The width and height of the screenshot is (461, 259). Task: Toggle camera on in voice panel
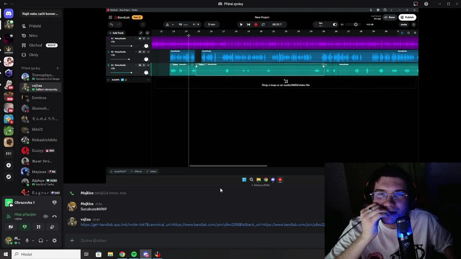click(10, 227)
